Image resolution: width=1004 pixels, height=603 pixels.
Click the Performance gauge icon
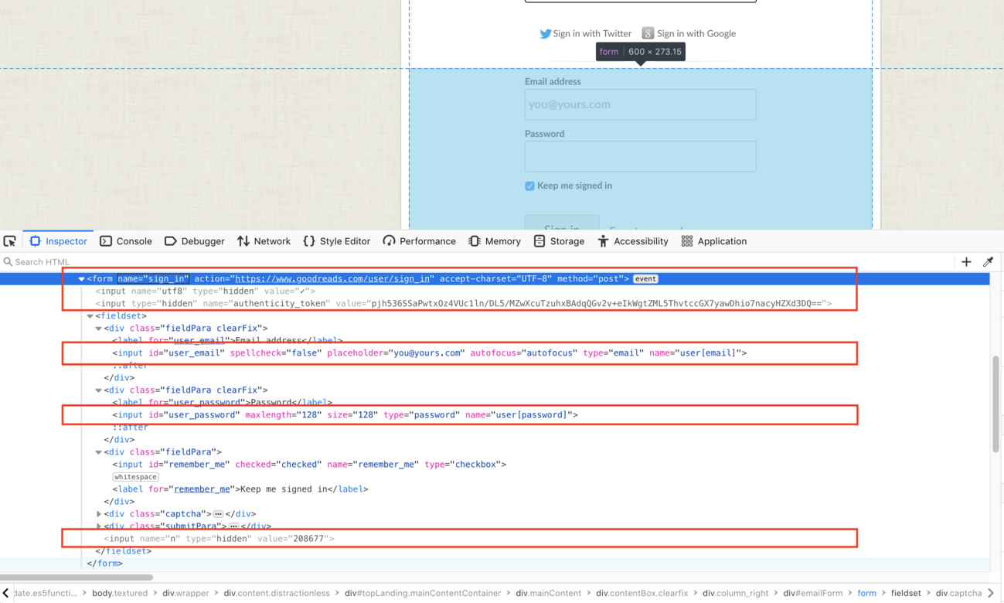389,241
